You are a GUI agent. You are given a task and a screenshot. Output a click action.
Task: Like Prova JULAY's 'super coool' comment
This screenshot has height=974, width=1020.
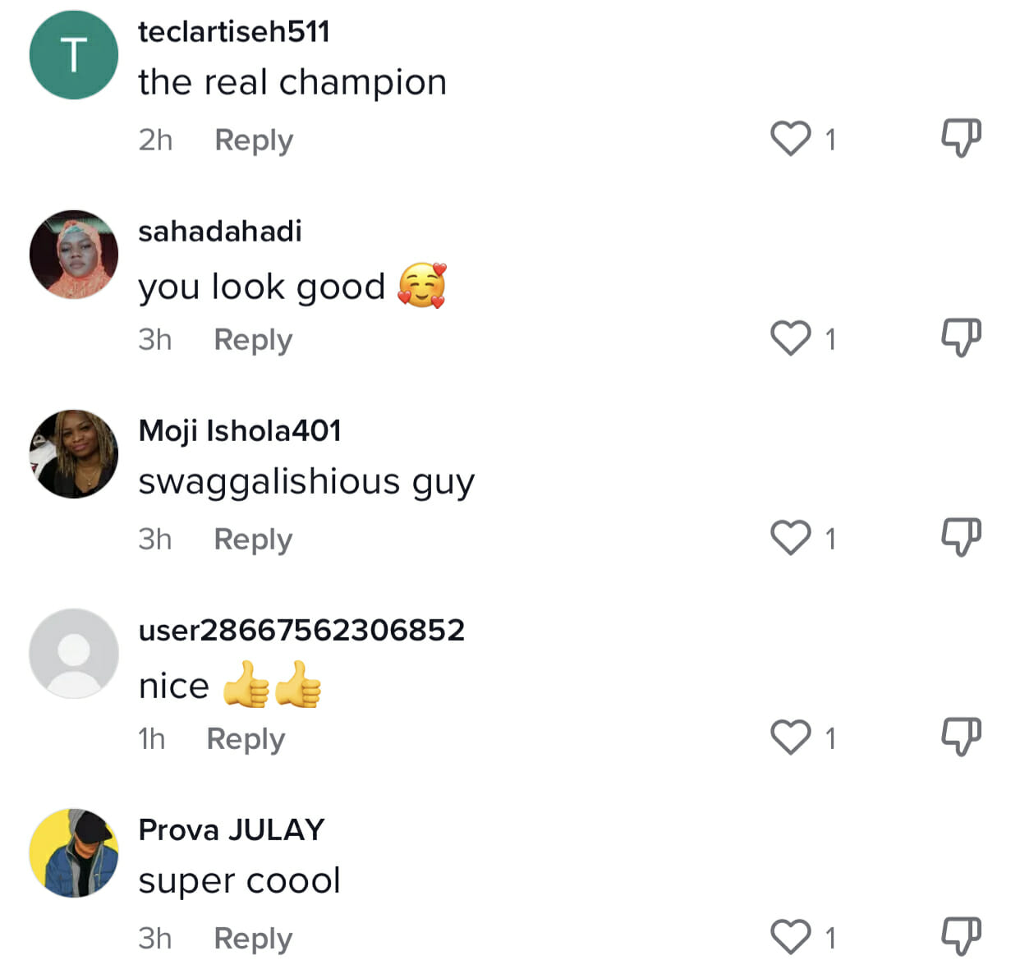(x=791, y=937)
